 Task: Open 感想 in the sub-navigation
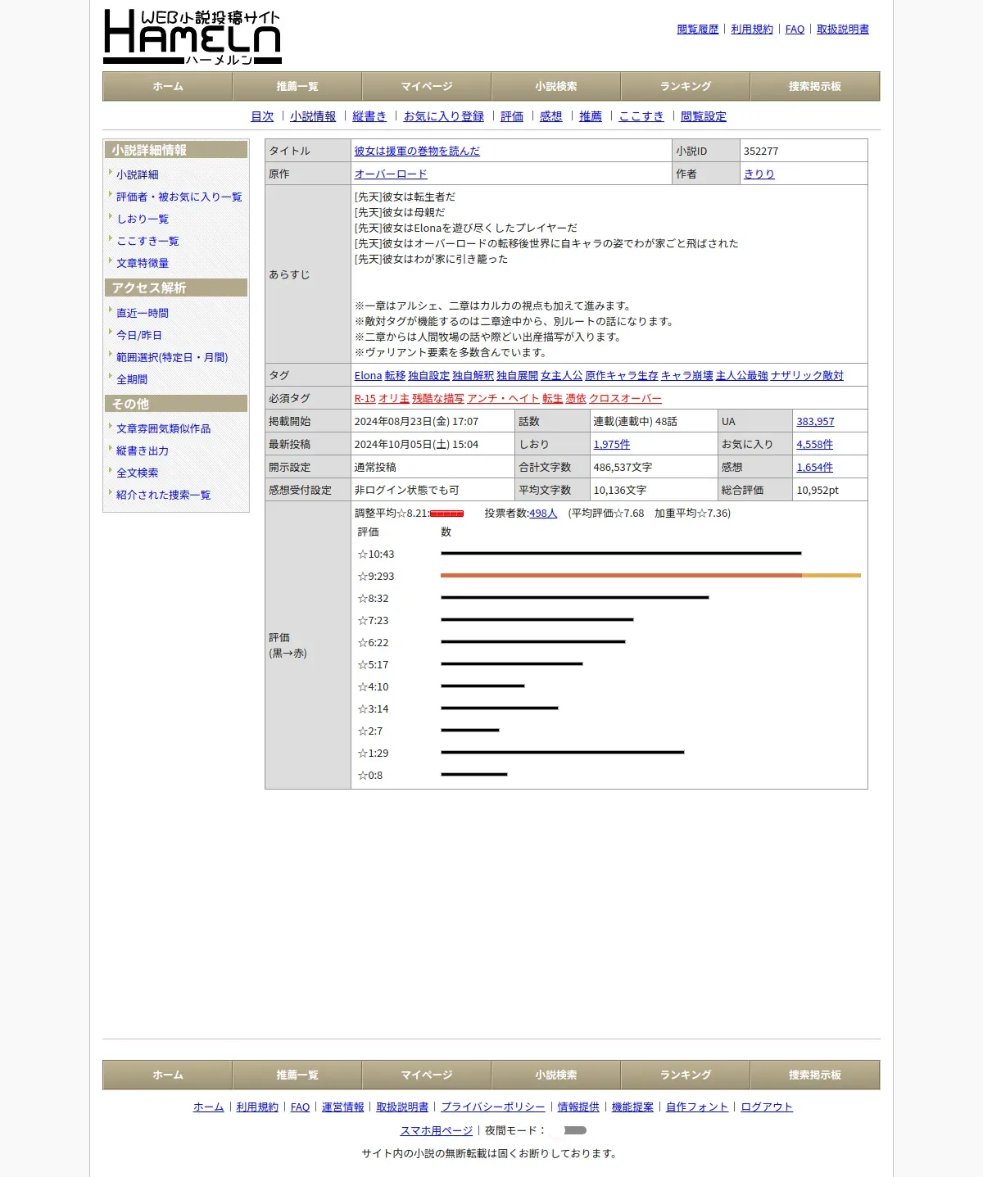[551, 116]
